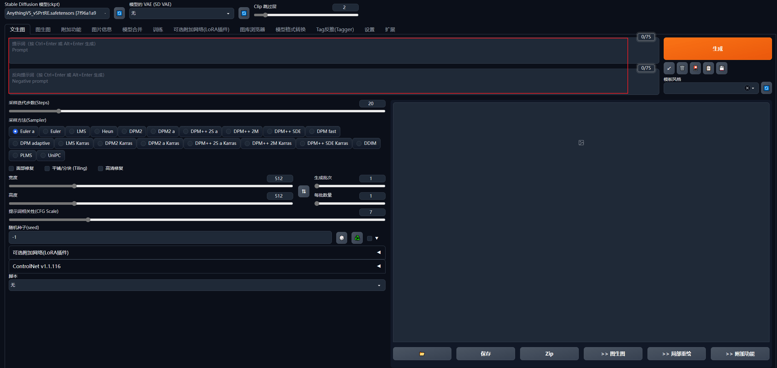Click the Zip button under the preview
This screenshot has height=368, width=777.
pyautogui.click(x=549, y=354)
